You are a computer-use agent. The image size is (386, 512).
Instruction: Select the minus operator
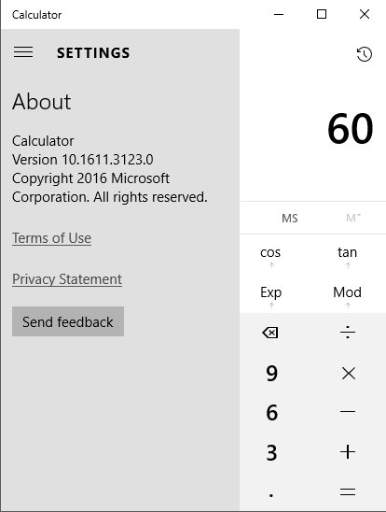click(348, 412)
